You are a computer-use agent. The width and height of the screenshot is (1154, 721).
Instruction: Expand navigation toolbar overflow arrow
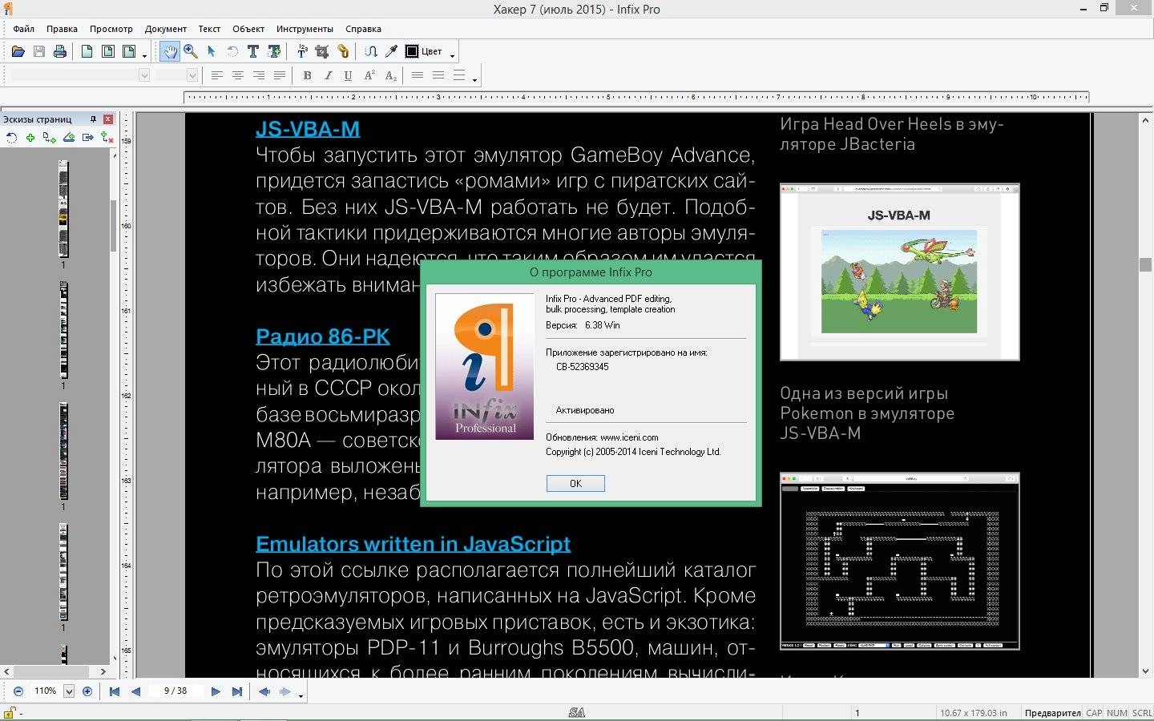click(x=301, y=696)
